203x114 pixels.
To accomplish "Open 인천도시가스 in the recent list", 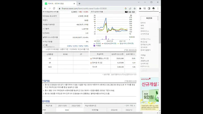I will (146, 39).
